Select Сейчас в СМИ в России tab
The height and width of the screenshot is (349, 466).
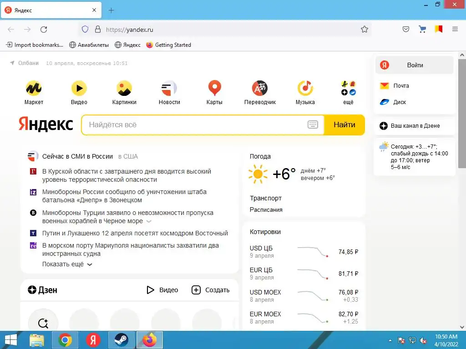77,156
